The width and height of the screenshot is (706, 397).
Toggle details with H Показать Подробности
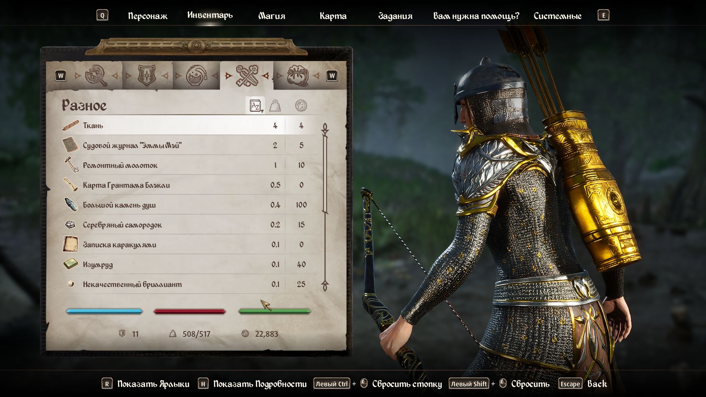[252, 384]
